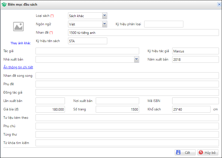Click the book cover image placeholder
Image resolution: width=222 pixels, height=158 pixels.
click(x=18, y=27)
